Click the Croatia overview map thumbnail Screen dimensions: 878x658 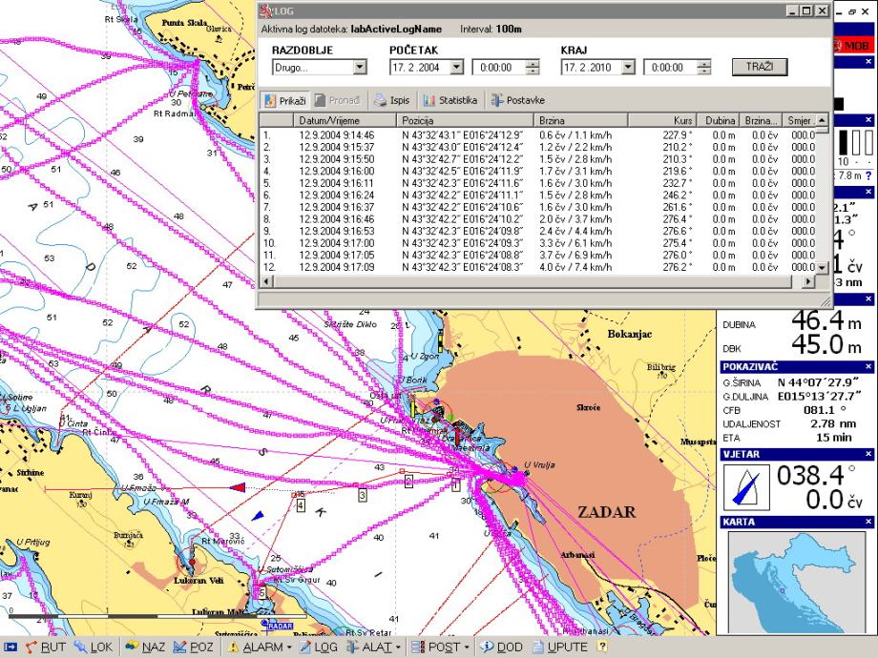[796, 583]
